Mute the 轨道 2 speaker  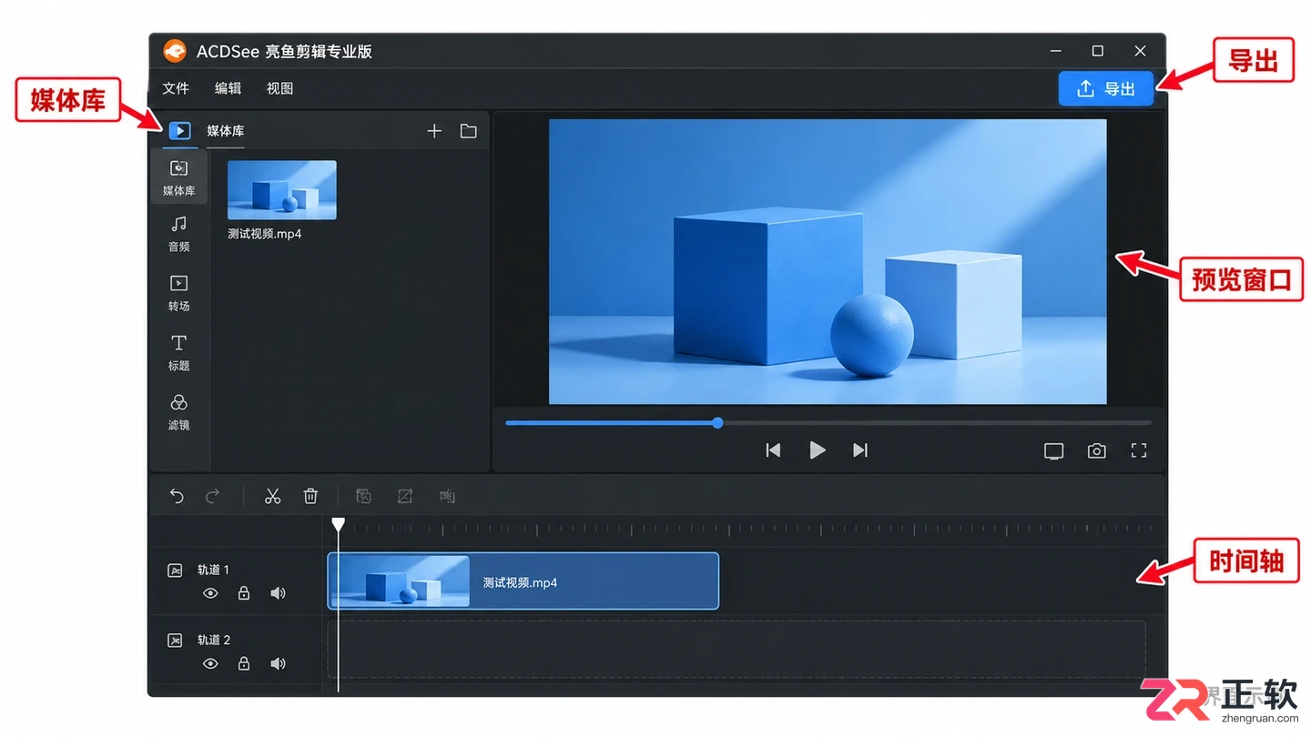coord(278,663)
